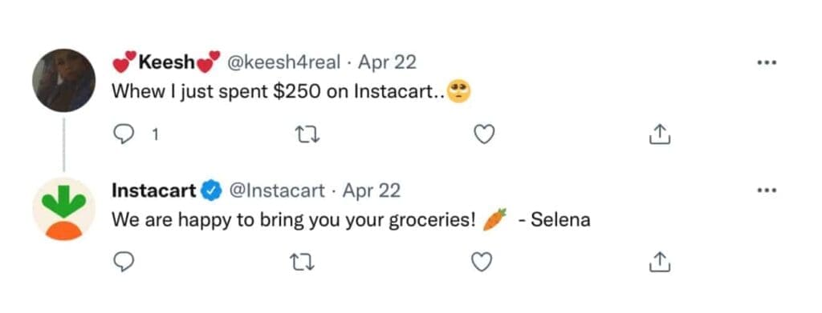822x313 pixels.
Task: Visit the @keesh4real handle
Action: point(283,62)
